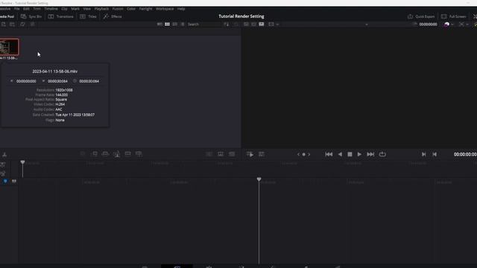This screenshot has height=268, width=477.
Task: Switch to the Media Pool panel
Action: click(x=7, y=16)
